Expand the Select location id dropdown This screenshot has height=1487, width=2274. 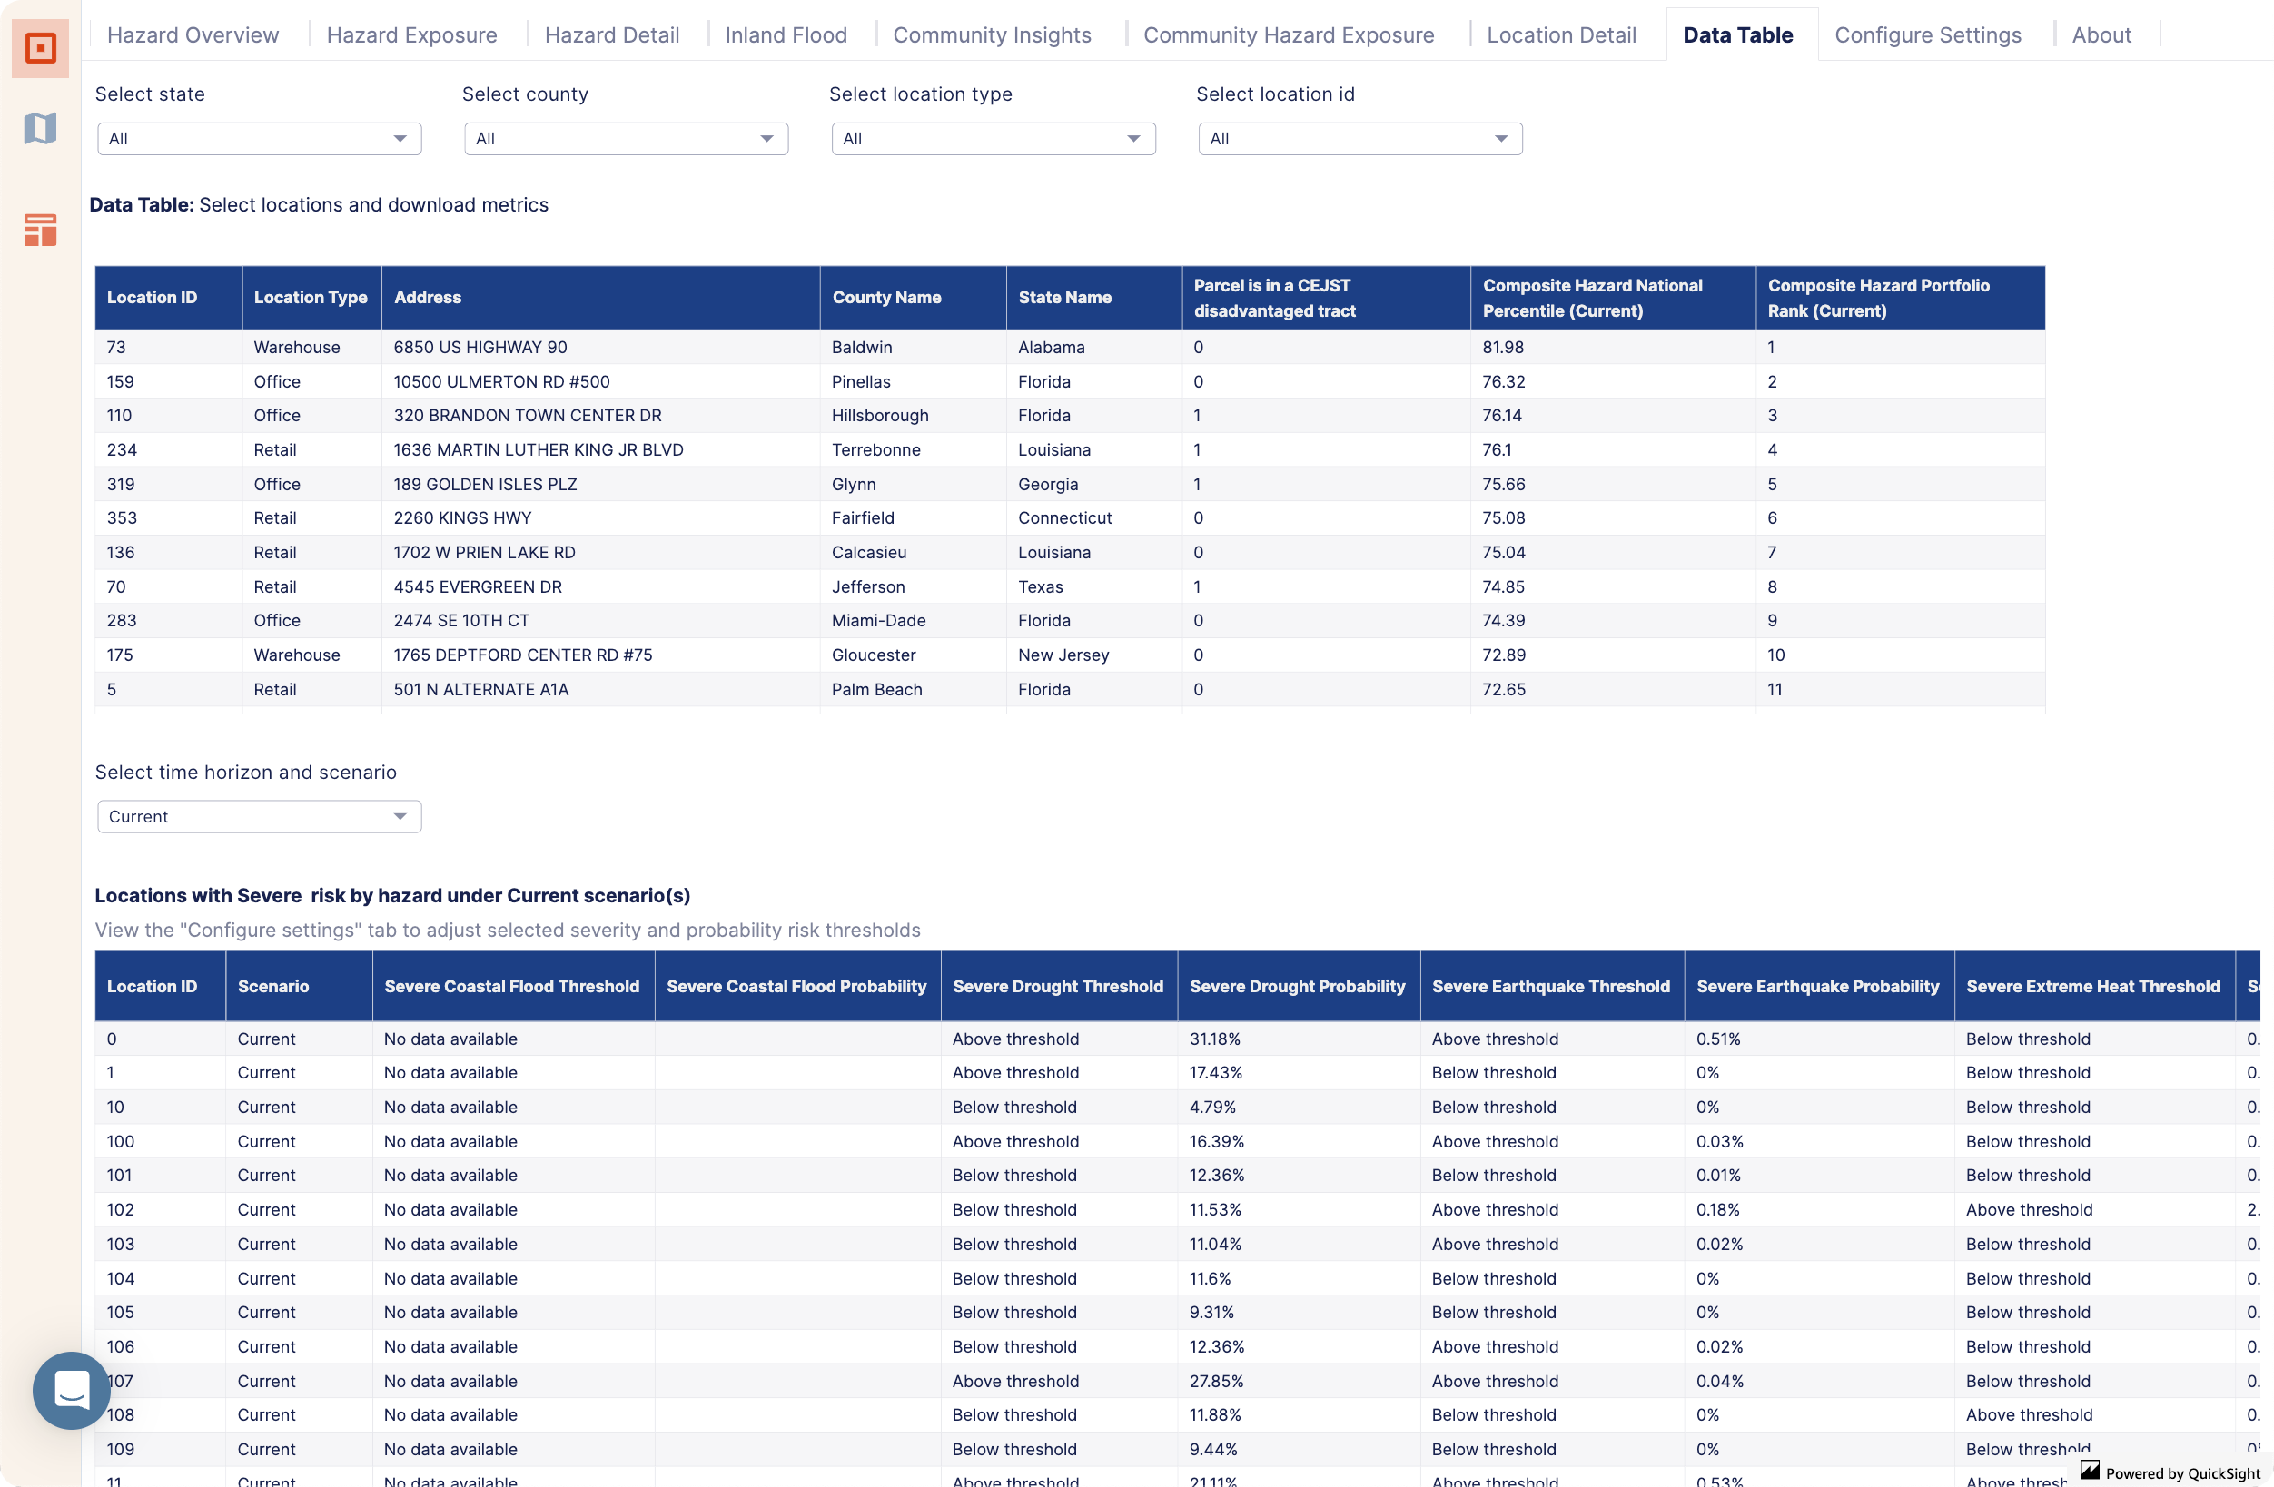tap(1359, 139)
